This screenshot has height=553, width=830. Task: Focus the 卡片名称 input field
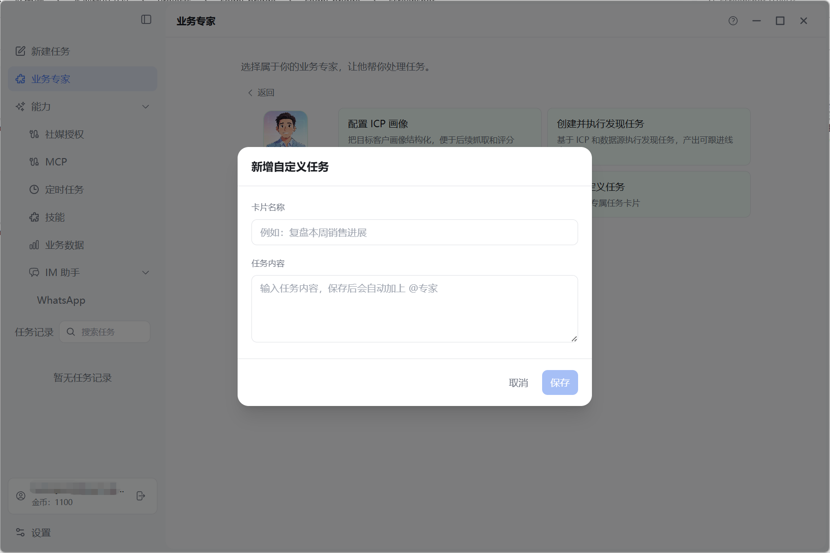(x=414, y=232)
